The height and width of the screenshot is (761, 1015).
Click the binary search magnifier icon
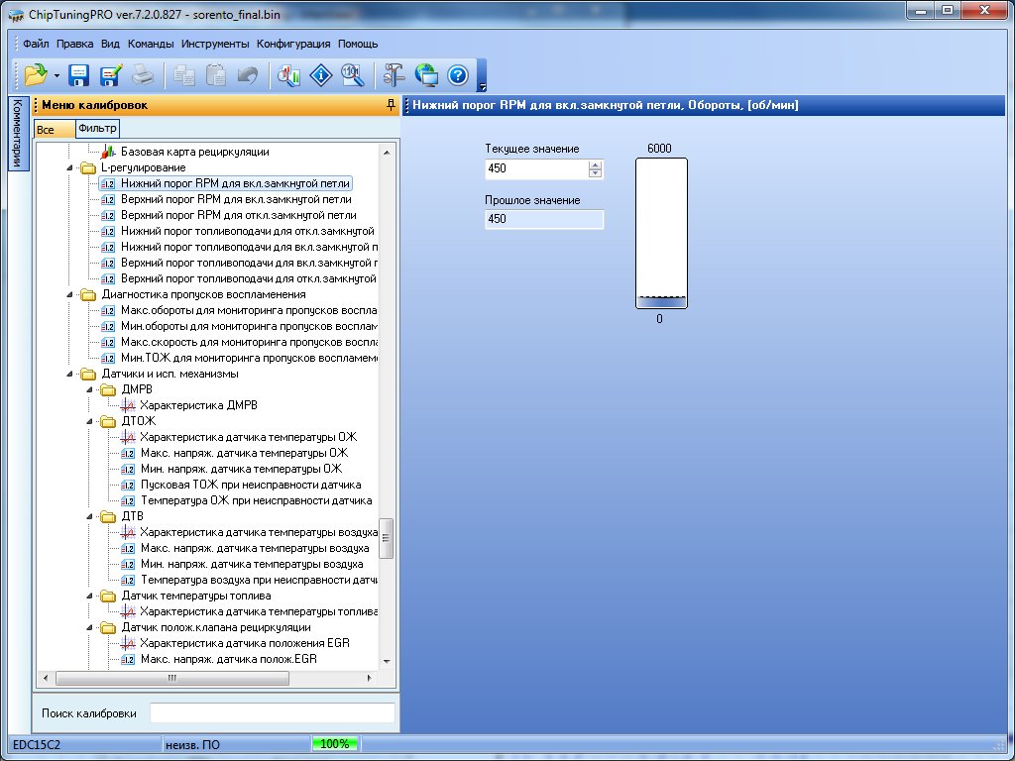click(x=352, y=74)
